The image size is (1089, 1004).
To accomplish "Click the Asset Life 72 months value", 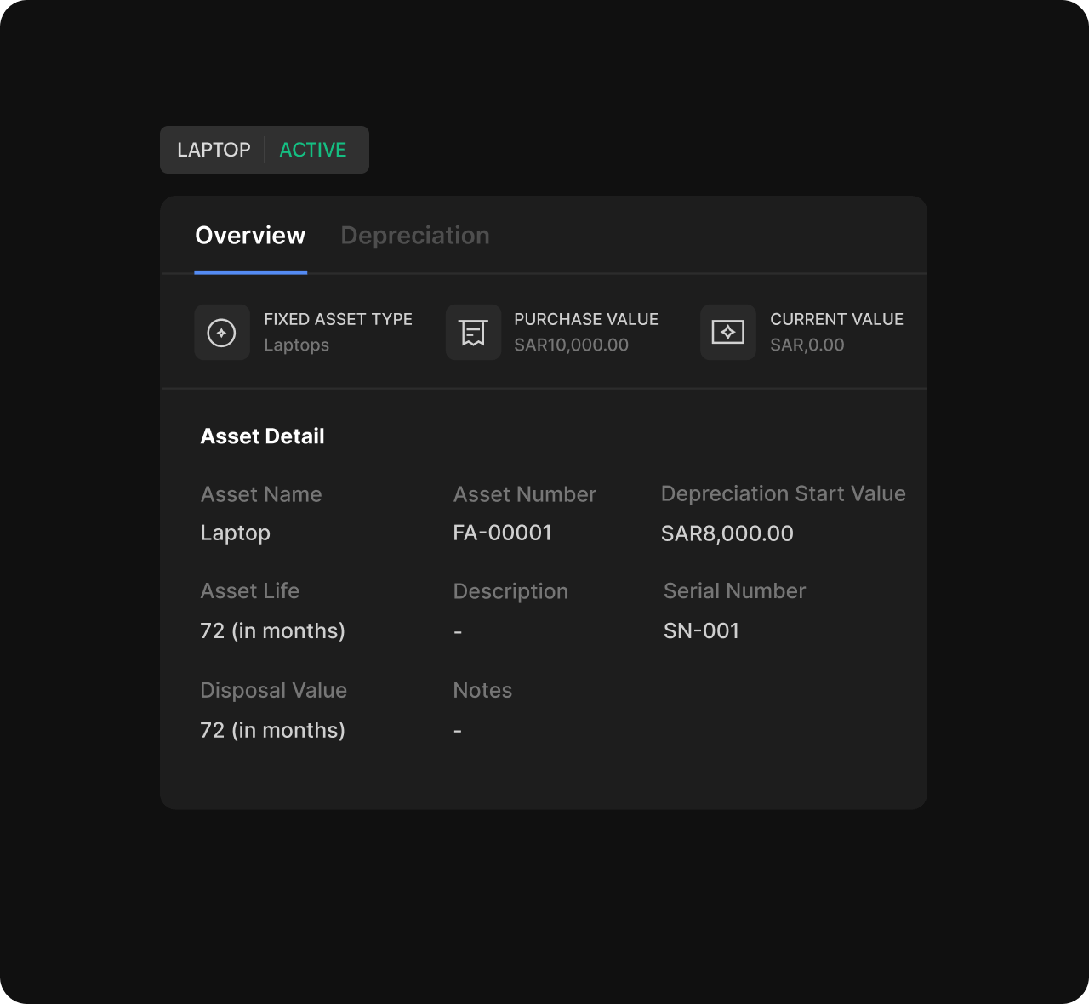I will [272, 630].
